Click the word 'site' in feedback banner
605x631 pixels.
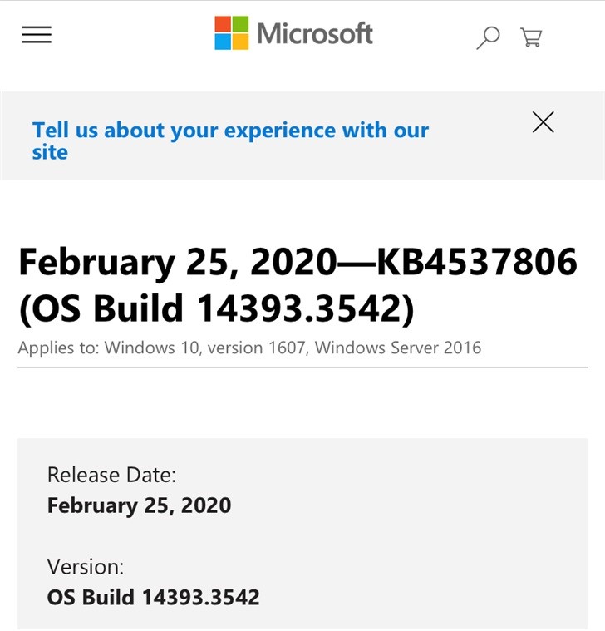pos(50,153)
